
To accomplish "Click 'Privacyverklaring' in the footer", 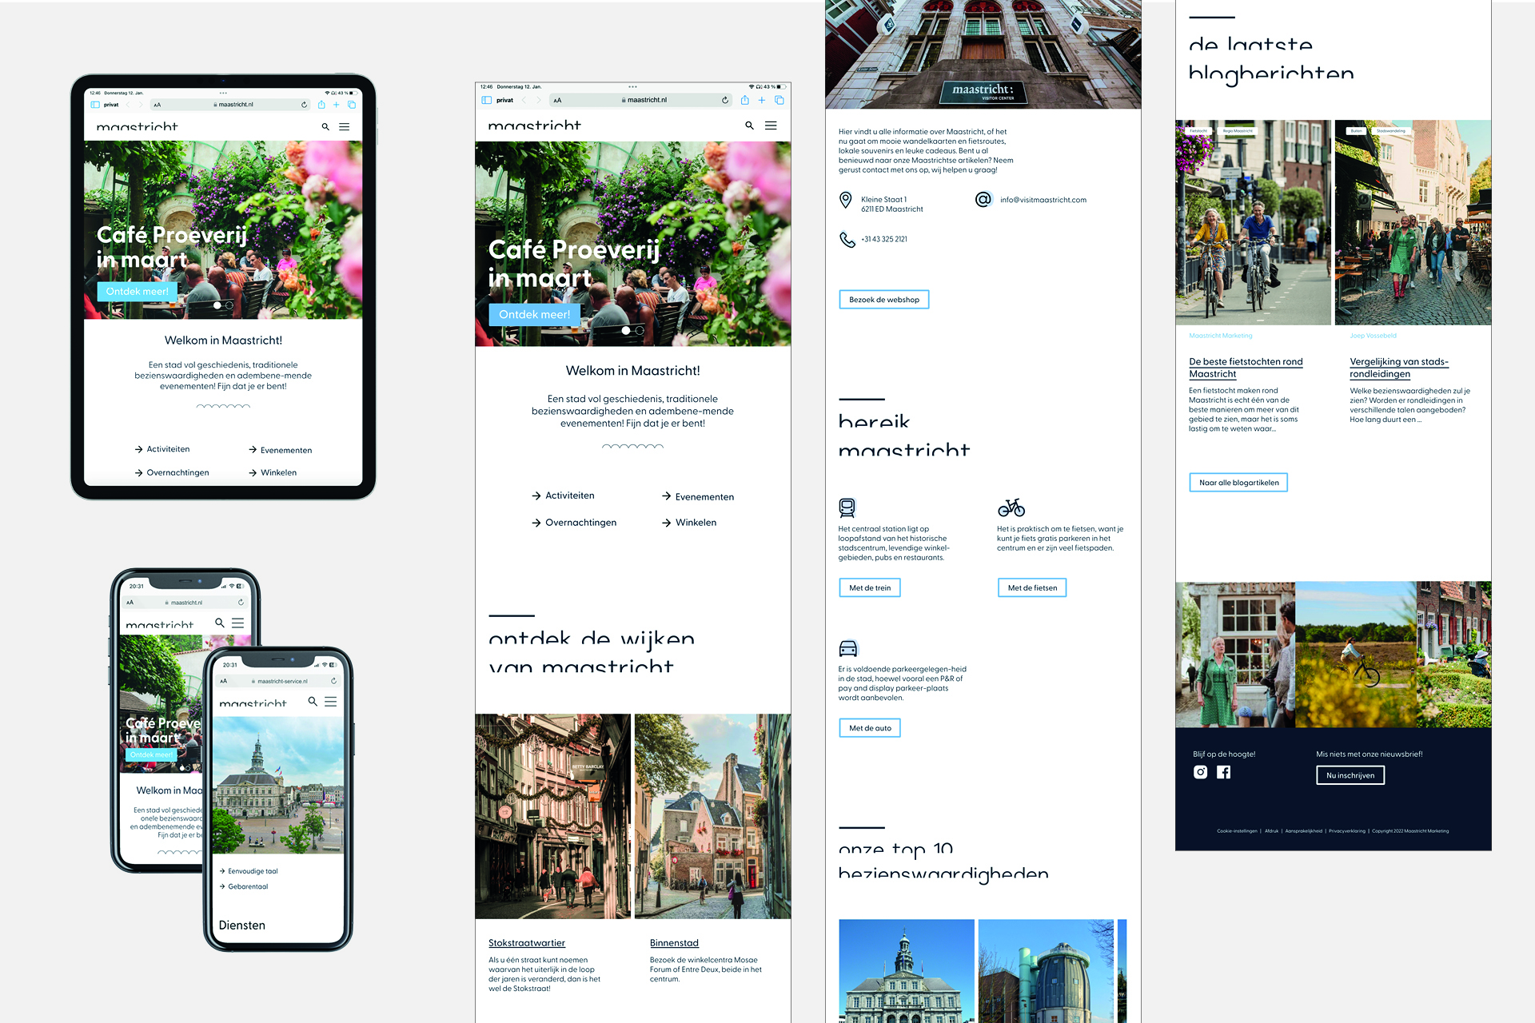I will (1346, 831).
